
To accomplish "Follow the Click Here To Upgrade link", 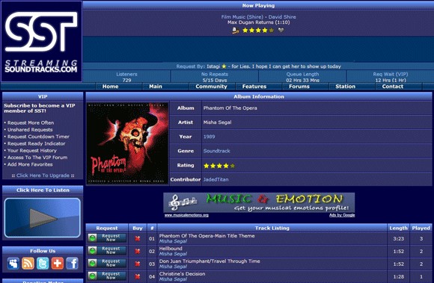I will (43, 175).
